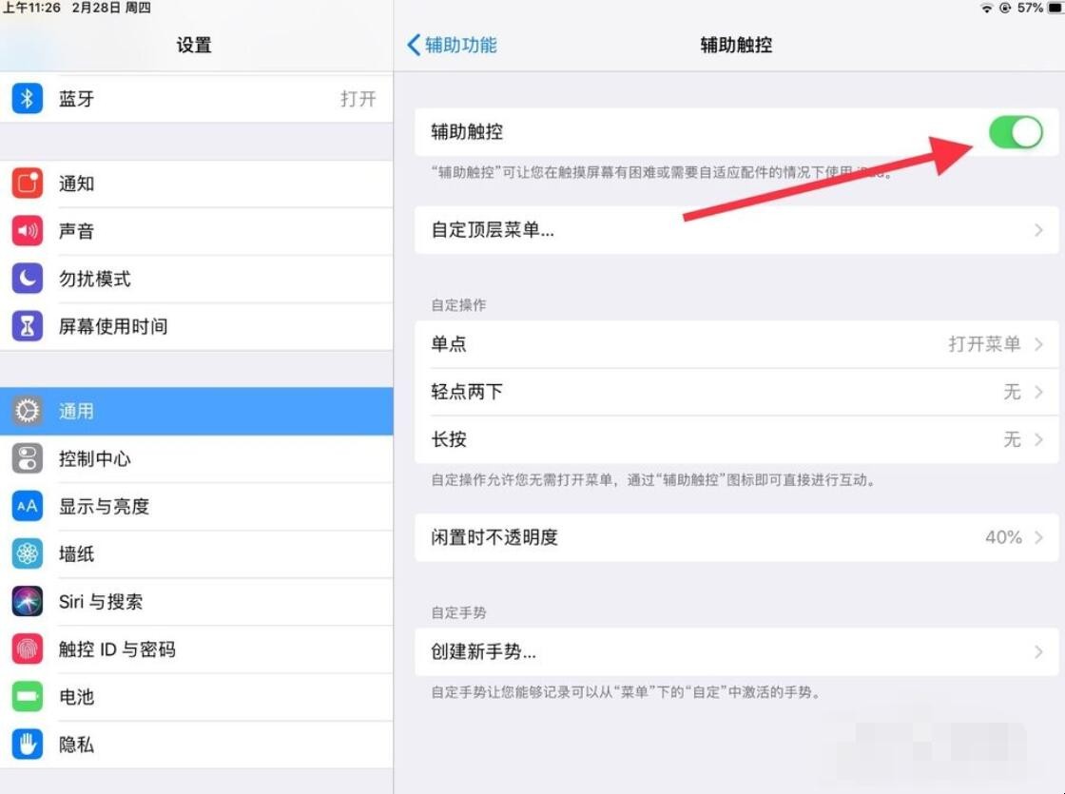Tap the 设置 sidebar title

194,45
